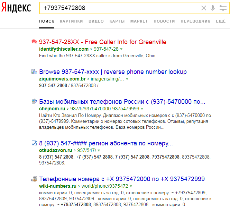Click the otkudazvon.ru result favicon
230x212 pixels.
[x=34, y=143]
